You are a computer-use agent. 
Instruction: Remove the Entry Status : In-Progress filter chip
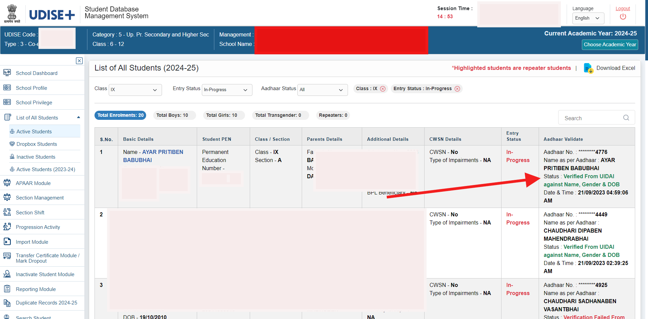[457, 88]
